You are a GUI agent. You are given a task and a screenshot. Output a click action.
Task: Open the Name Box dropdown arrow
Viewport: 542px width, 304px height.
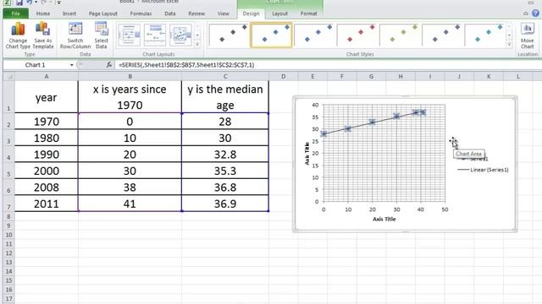(x=71, y=65)
